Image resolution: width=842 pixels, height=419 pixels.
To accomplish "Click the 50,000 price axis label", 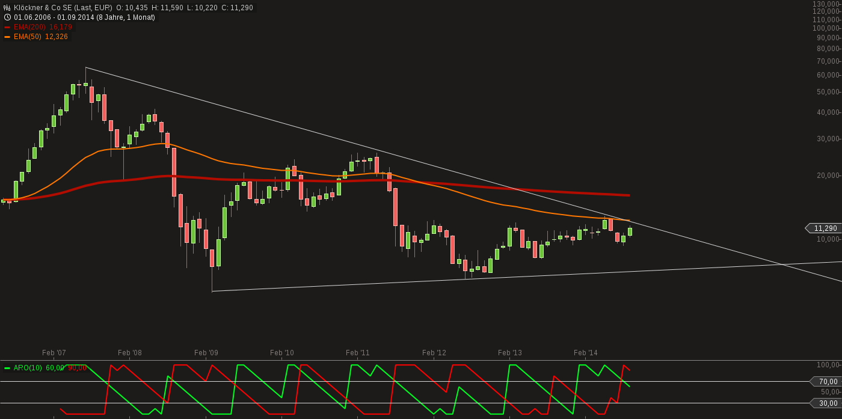I will (x=828, y=92).
